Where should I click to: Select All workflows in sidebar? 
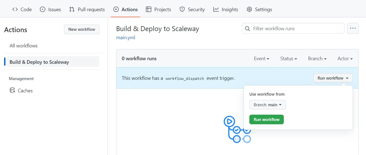click(x=23, y=46)
